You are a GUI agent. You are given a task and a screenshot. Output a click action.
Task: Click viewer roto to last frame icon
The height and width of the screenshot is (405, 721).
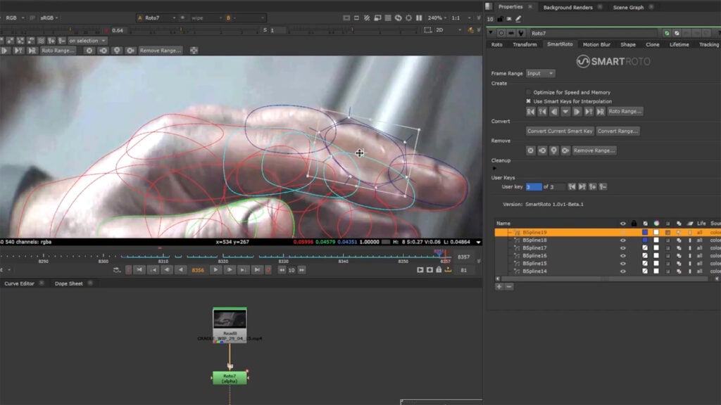tap(32, 51)
